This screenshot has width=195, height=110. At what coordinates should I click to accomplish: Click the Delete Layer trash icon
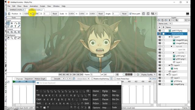[169, 20]
